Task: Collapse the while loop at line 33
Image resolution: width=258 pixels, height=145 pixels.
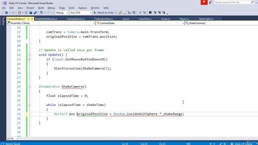Action: click(x=29, y=105)
